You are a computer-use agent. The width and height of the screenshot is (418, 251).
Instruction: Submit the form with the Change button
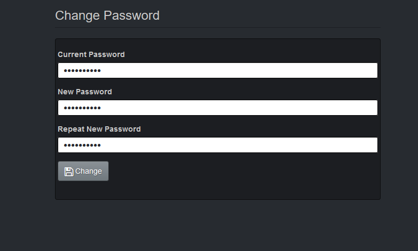83,171
